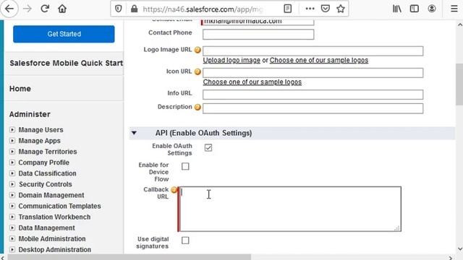Click the help icon beside Callback URL
This screenshot has height=260, width=463.
pyautogui.click(x=174, y=190)
